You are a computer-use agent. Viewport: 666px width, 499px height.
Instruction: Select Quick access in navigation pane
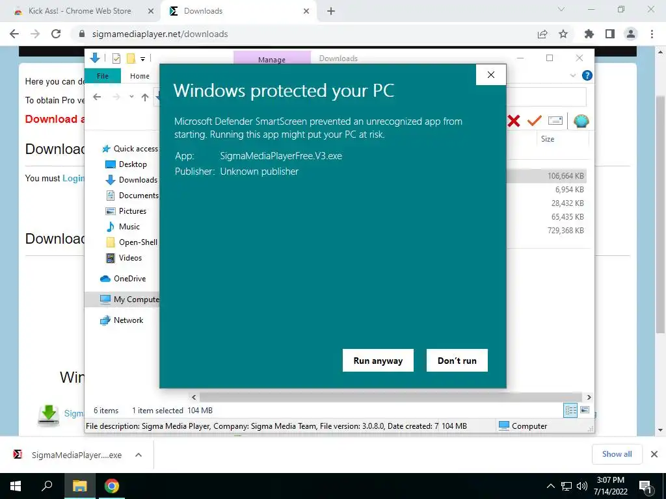point(130,149)
